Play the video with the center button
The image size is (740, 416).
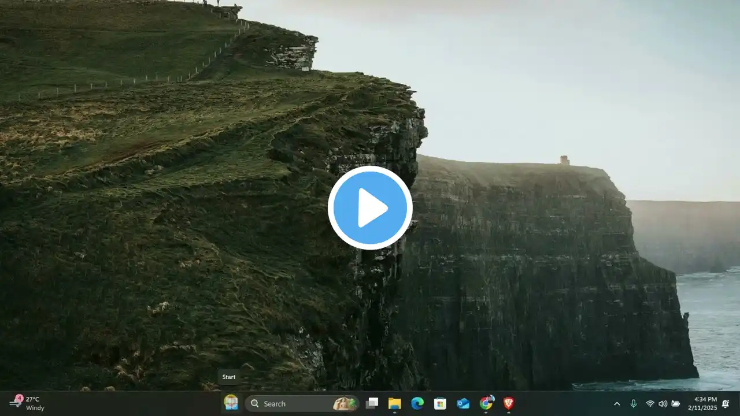click(370, 208)
